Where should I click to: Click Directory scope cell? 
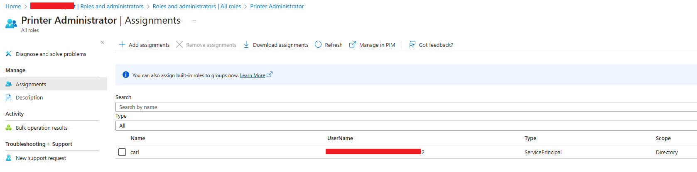click(x=667, y=152)
